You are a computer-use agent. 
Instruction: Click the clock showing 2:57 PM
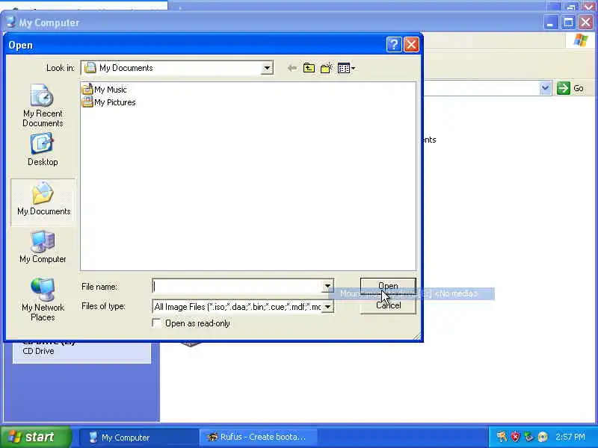[x=570, y=437]
